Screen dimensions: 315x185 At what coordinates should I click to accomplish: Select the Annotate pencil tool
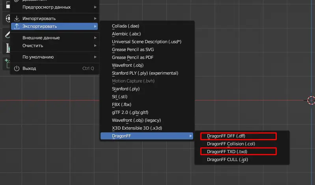[6, 34]
